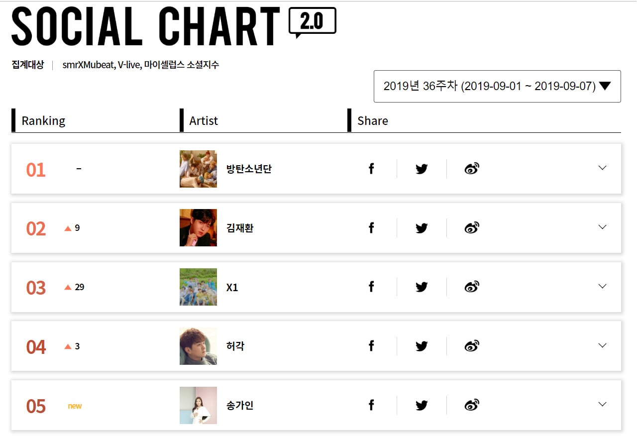The height and width of the screenshot is (436, 637).
Task: Share X1 on Twitter
Action: (422, 287)
